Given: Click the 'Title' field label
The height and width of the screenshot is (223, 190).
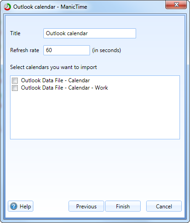Looking at the screenshot, I should click(15, 33).
